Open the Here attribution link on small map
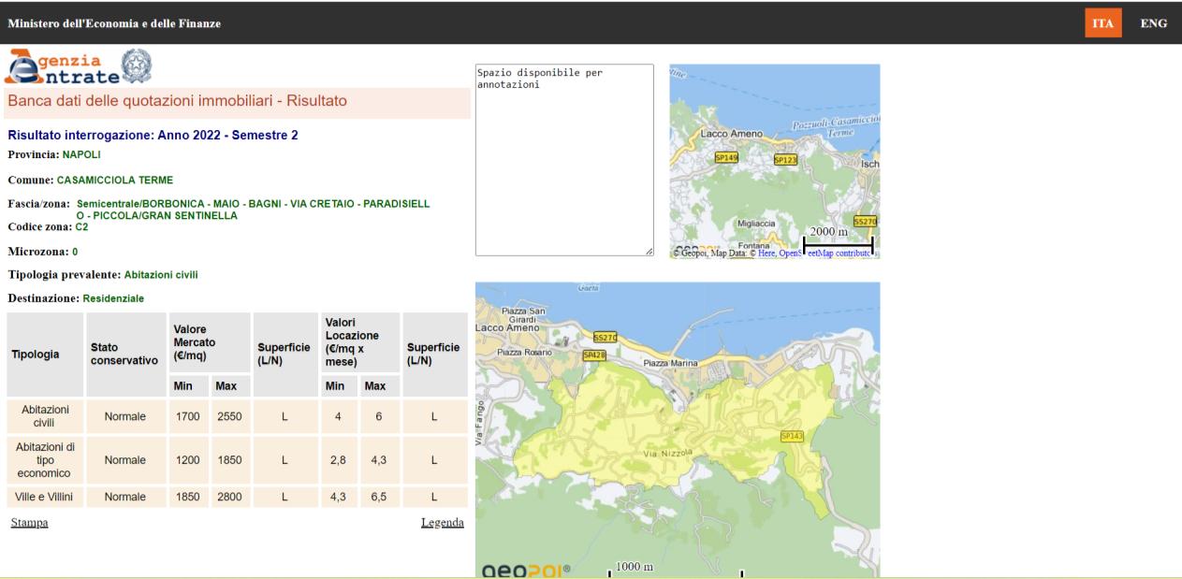Viewport: 1182px width, 579px height. [766, 253]
